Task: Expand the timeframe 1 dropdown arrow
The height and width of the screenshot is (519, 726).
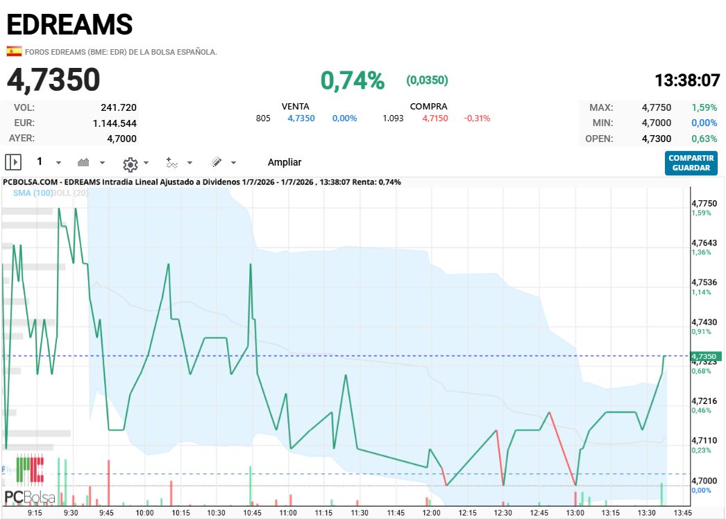Action: [58, 163]
